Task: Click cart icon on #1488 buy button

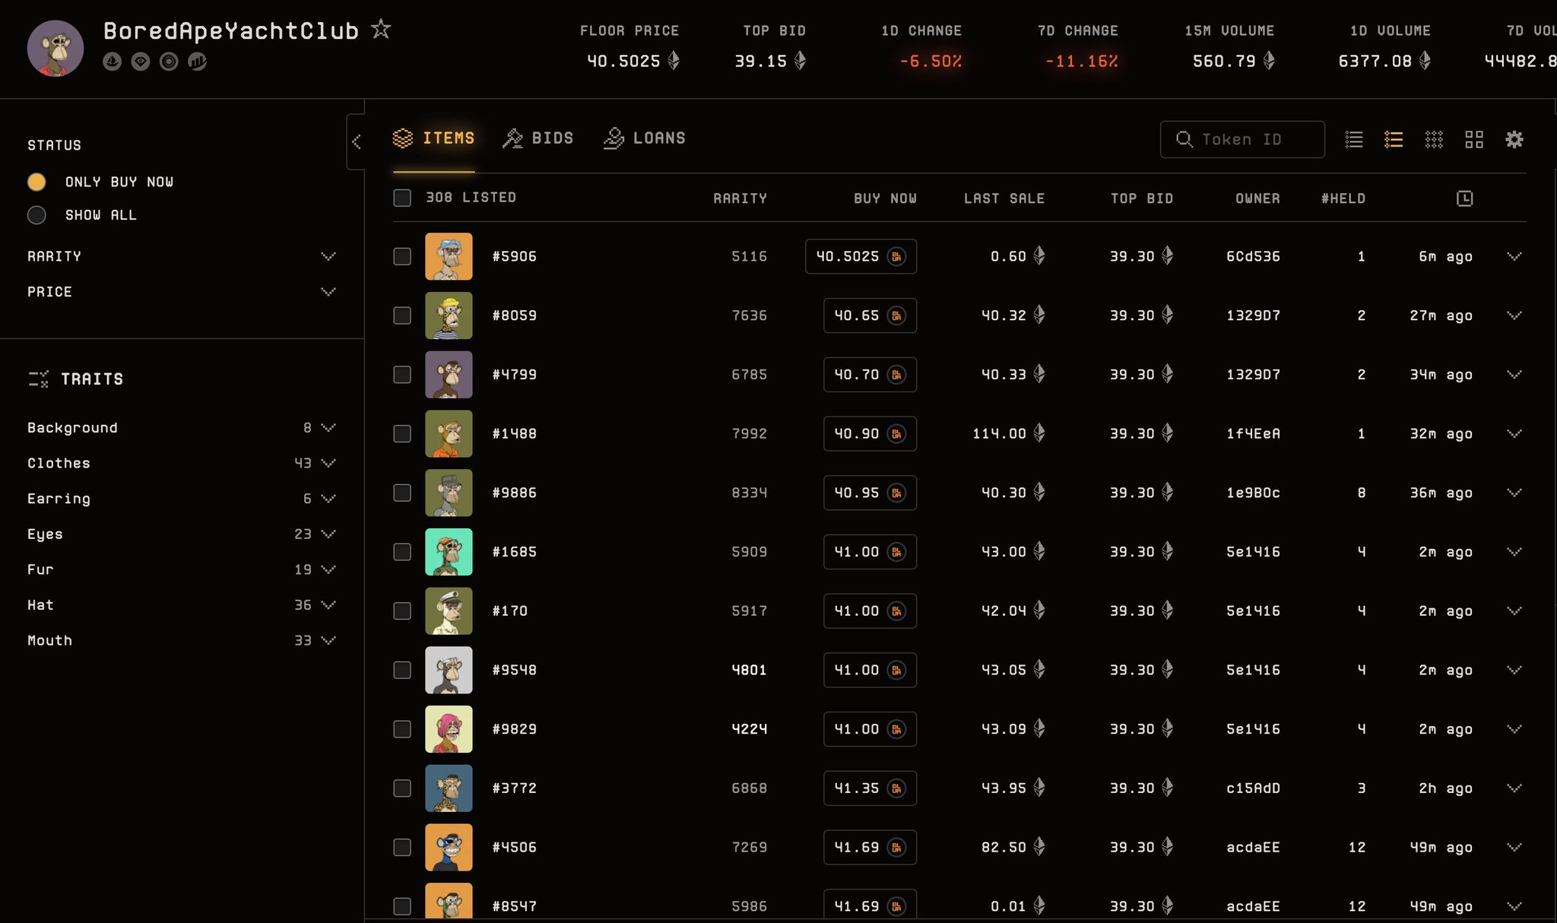Action: point(897,433)
